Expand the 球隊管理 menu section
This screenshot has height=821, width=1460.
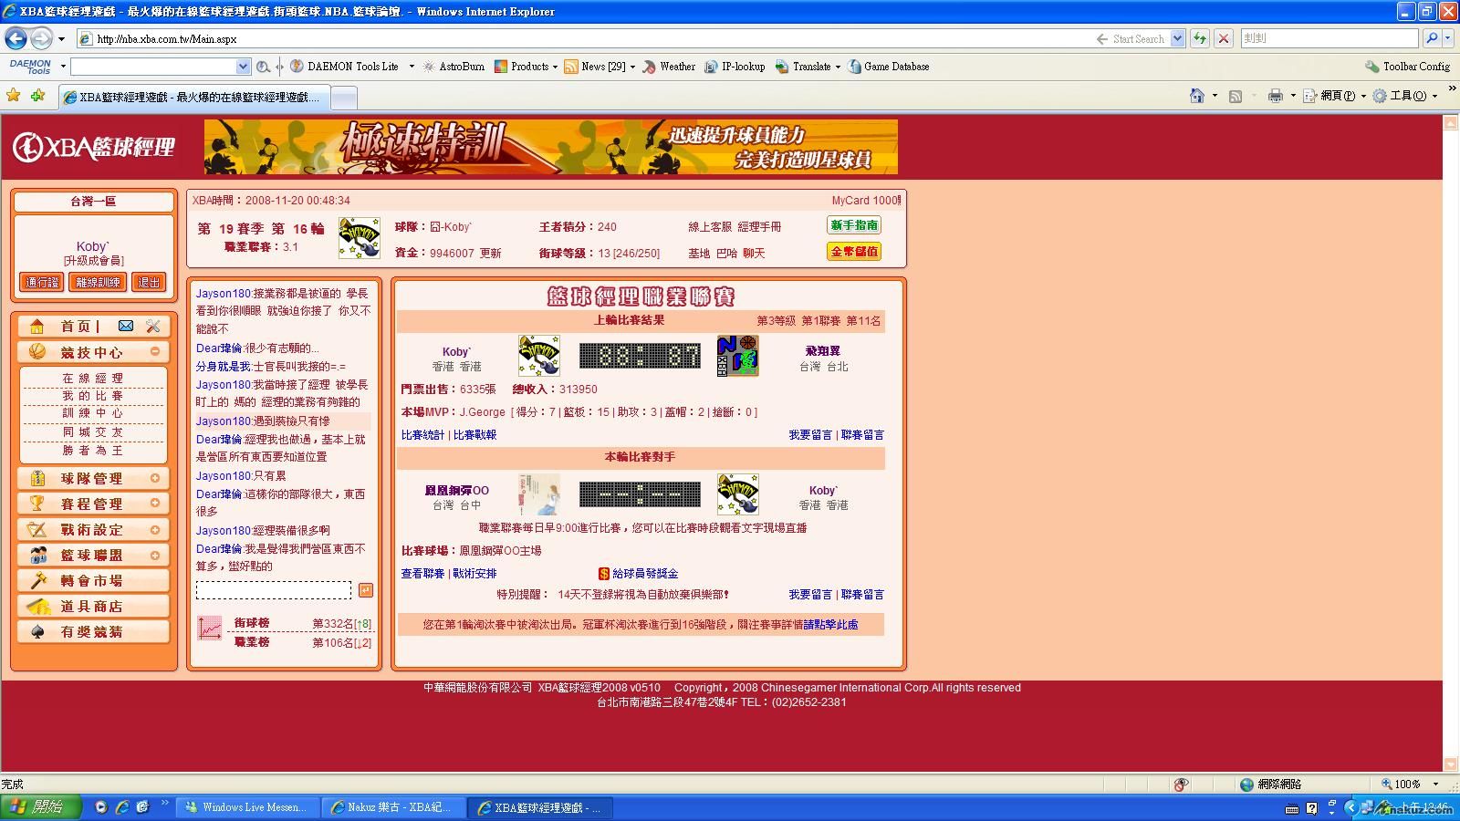pos(155,478)
